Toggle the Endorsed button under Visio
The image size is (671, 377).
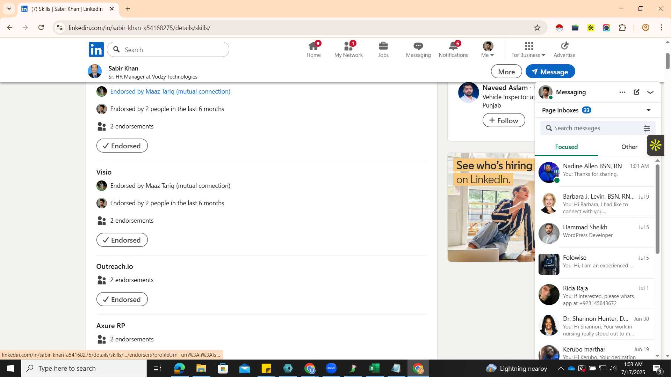coord(122,240)
